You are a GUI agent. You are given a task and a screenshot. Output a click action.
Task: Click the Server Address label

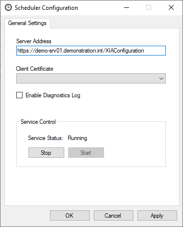34,41
